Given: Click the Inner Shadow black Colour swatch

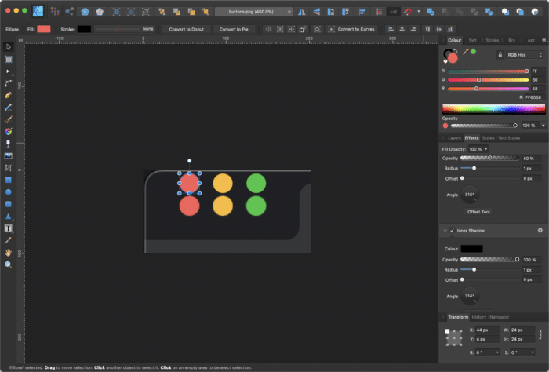Looking at the screenshot, I should (471, 249).
